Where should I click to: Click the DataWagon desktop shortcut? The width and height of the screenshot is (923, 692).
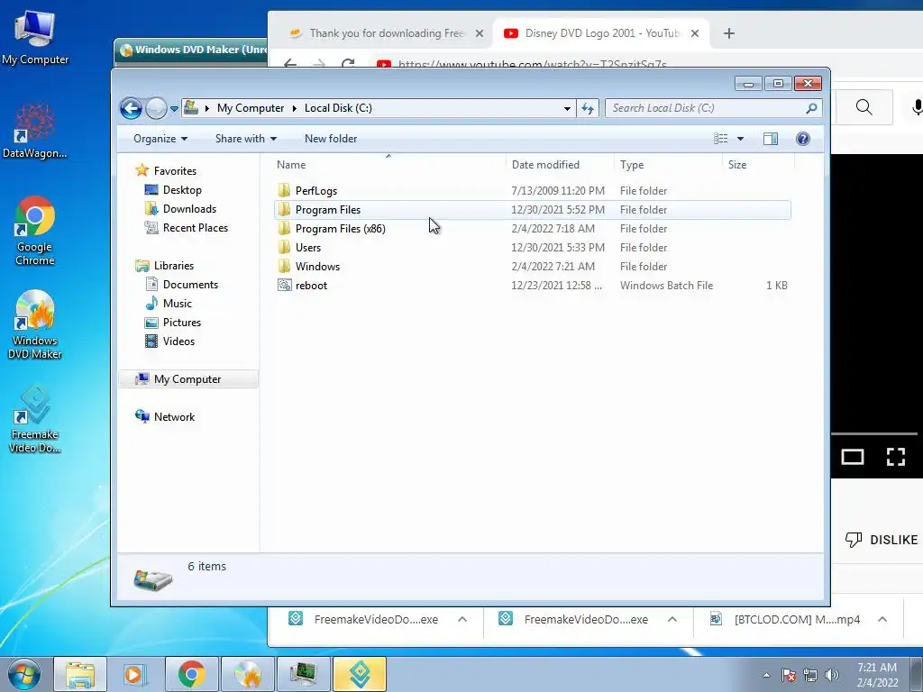(x=35, y=131)
